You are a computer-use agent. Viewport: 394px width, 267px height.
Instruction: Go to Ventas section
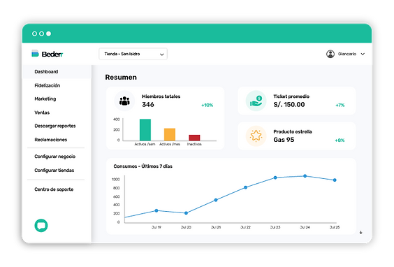click(x=42, y=113)
